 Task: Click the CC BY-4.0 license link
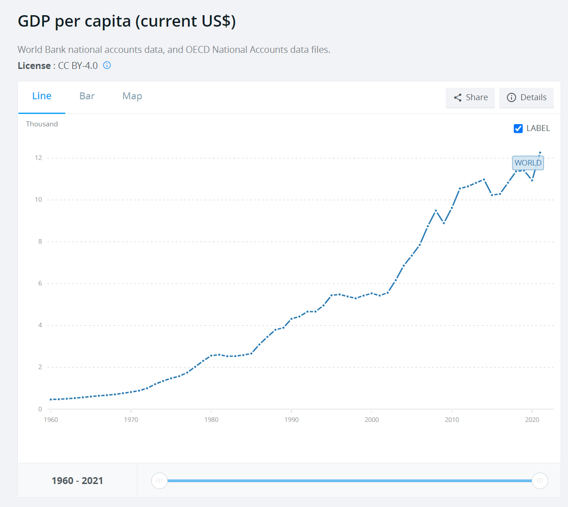[77, 65]
